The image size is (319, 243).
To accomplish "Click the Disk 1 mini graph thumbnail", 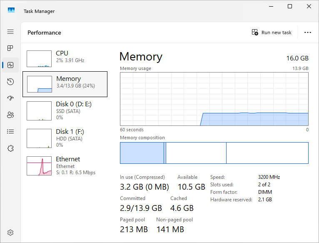I will 39,138.
